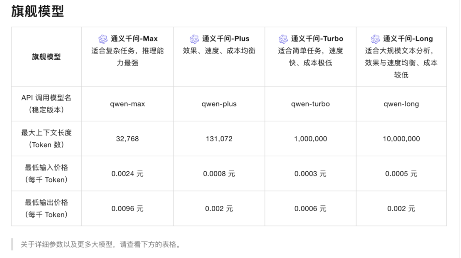This screenshot has height=258, width=461.
Task: Click the Qwen logo icon beside 通义千问-Turbo
Action: (283, 39)
